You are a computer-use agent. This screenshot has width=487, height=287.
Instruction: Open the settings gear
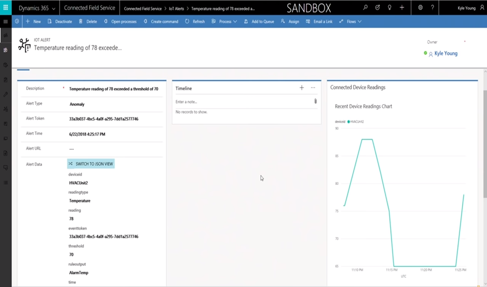pyautogui.click(x=420, y=8)
